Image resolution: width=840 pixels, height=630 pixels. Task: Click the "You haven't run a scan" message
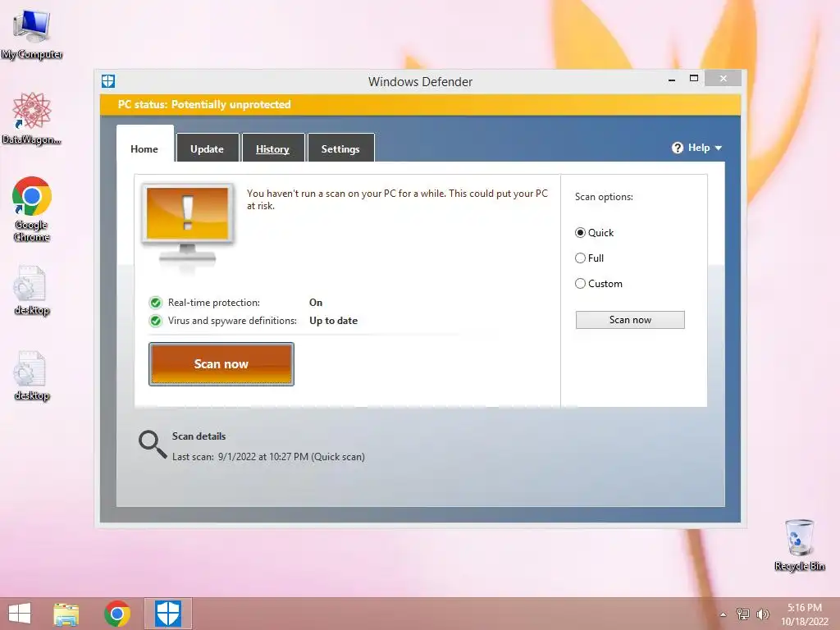pyautogui.click(x=397, y=199)
